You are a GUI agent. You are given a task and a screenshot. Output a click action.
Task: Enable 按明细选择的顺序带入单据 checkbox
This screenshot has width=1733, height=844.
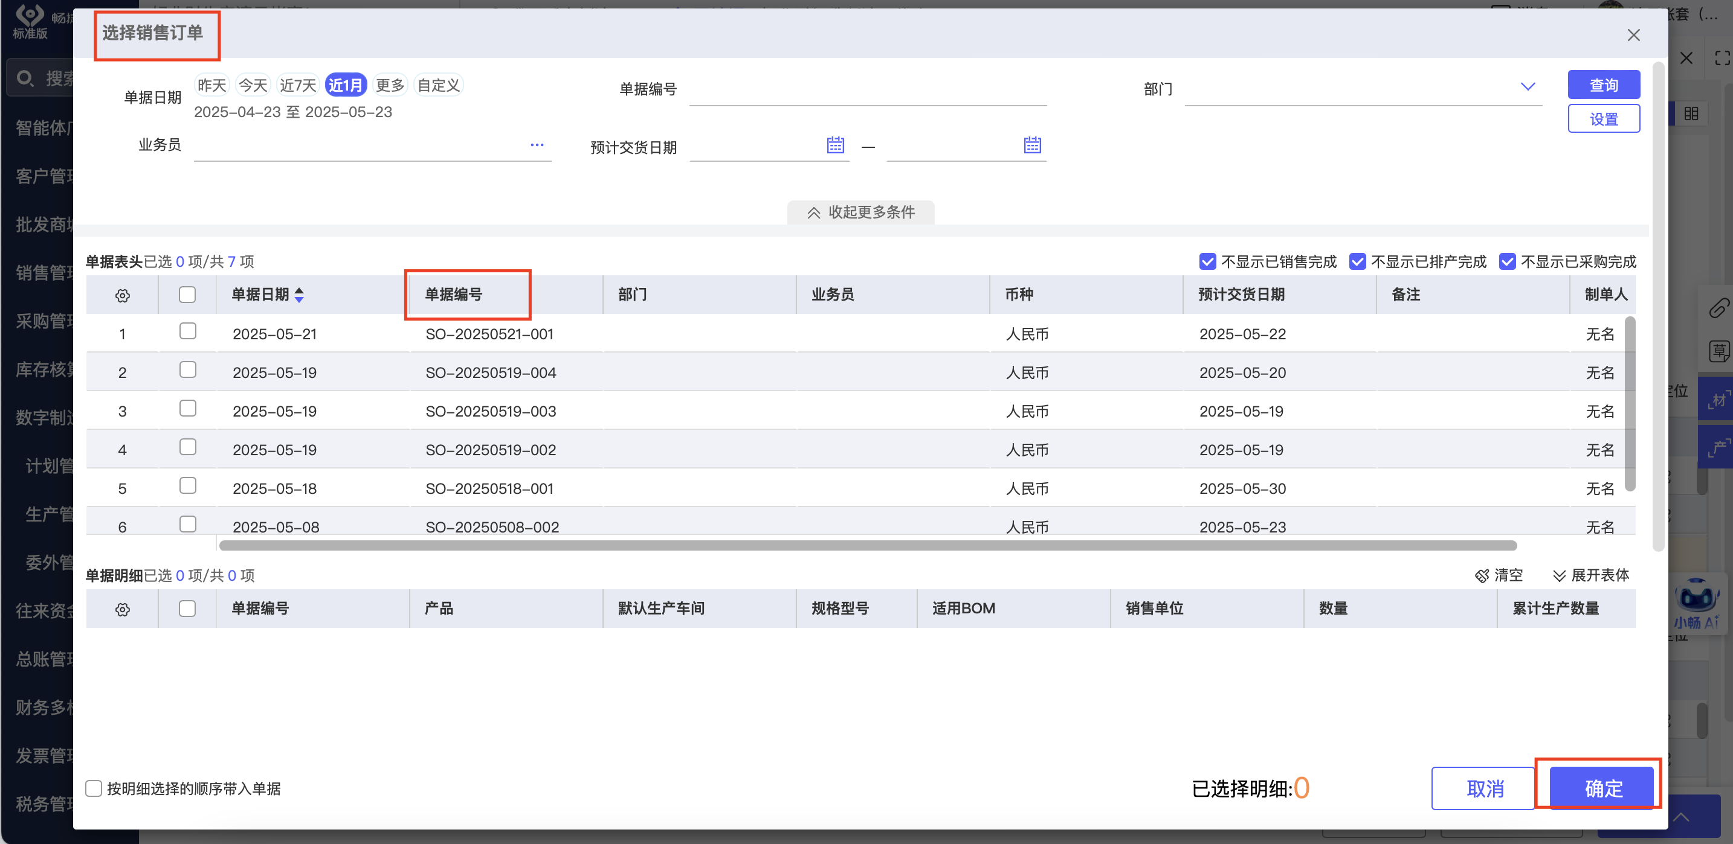(94, 788)
